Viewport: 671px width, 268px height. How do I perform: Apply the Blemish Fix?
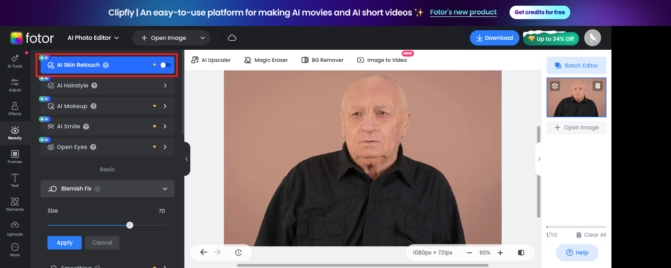pos(64,242)
